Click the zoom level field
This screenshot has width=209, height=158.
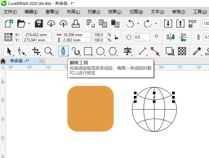pyautogui.click(x=206, y=24)
